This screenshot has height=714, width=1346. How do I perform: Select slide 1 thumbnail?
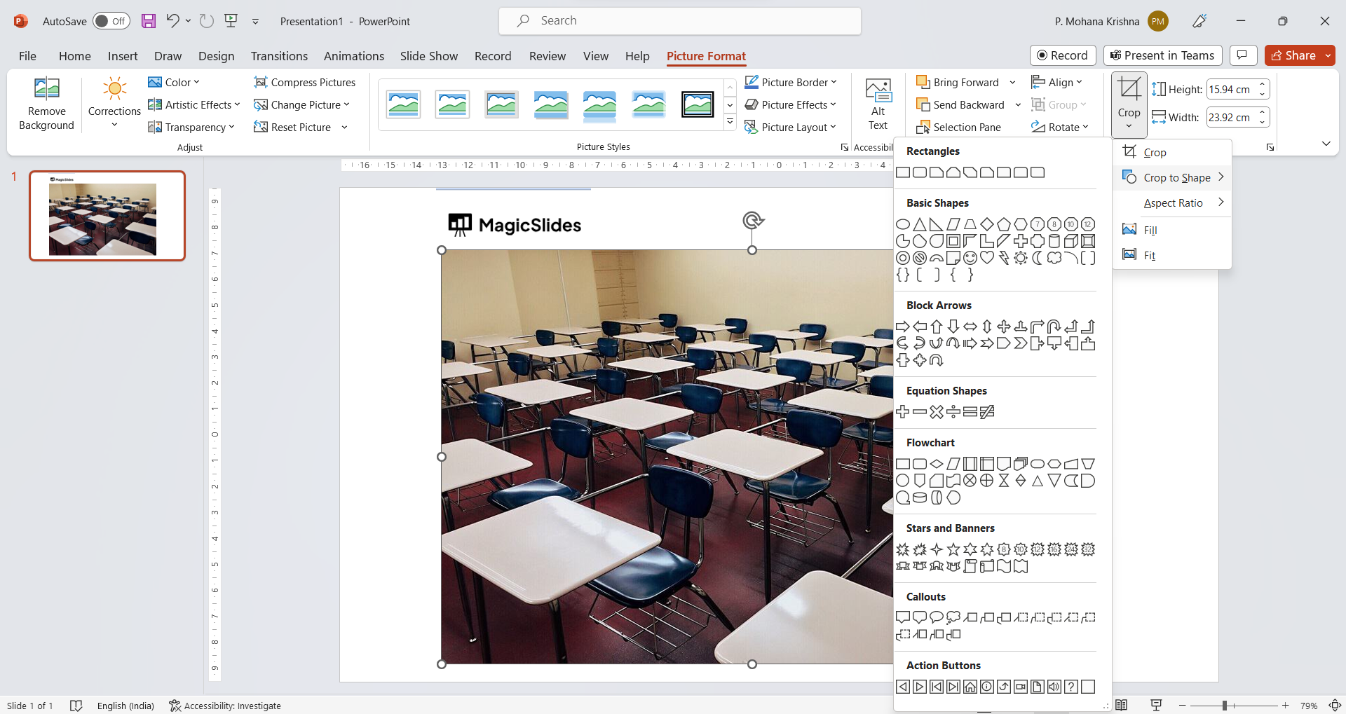107,216
